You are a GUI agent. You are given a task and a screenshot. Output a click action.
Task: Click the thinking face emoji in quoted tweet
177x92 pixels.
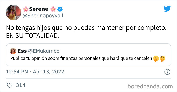click(x=163, y=59)
